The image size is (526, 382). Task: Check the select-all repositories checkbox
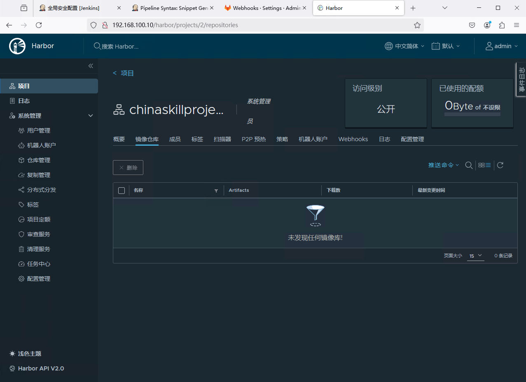pyautogui.click(x=122, y=191)
